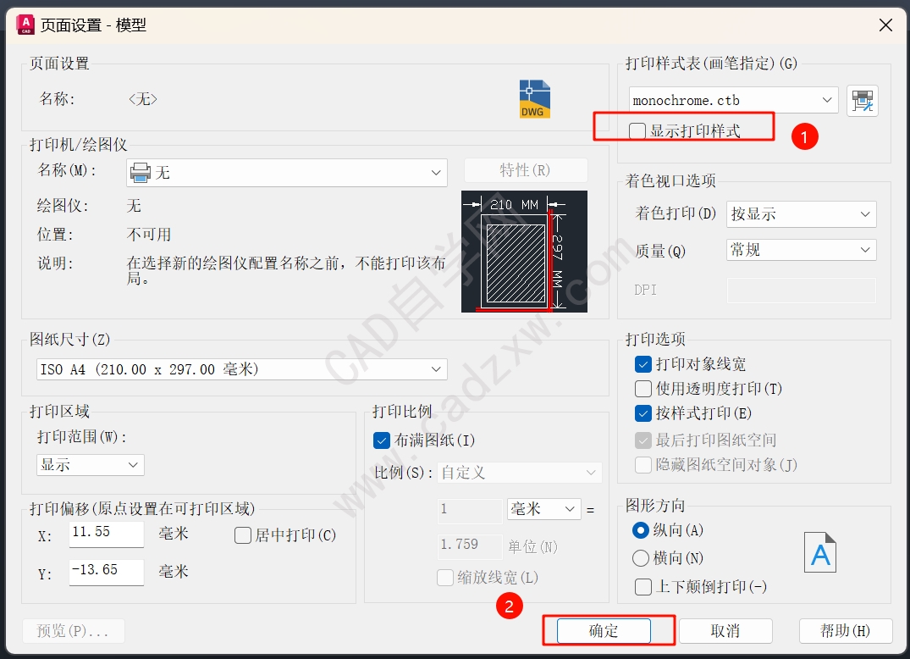The width and height of the screenshot is (910, 659).
Task: Click the 取消 button
Action: point(725,631)
